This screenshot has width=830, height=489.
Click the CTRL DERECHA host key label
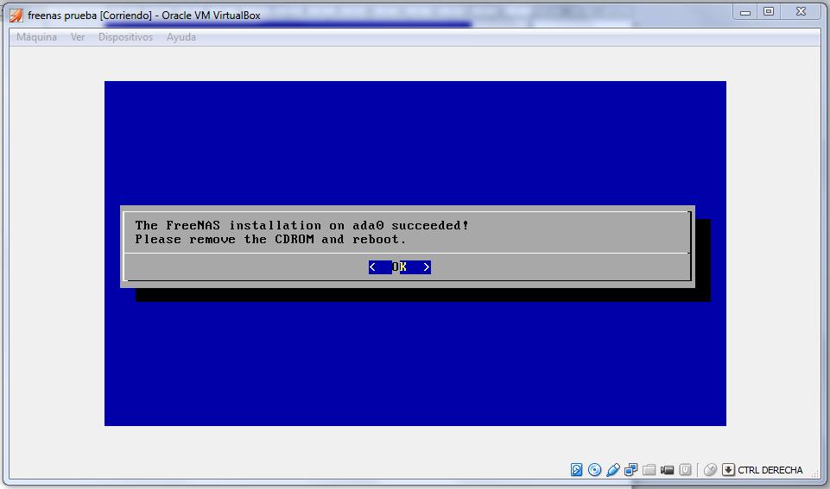(x=770, y=470)
